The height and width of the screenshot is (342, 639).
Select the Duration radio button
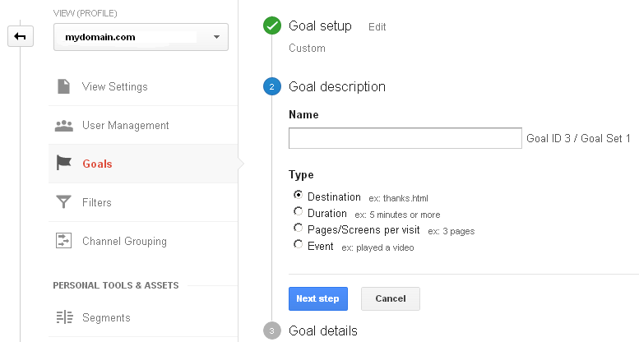(298, 211)
